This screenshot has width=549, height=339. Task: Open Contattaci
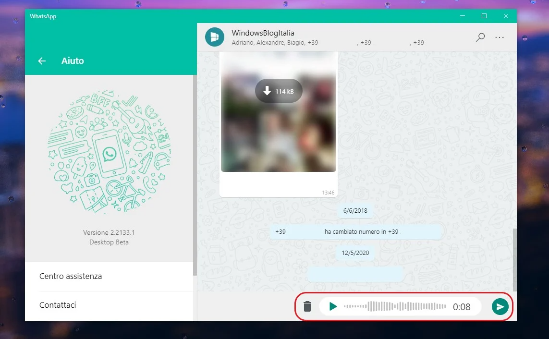(58, 305)
